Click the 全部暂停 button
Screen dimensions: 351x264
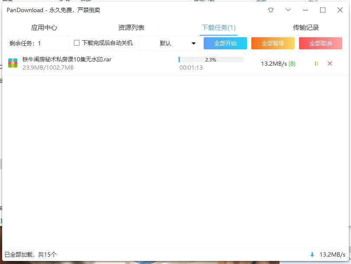point(273,43)
